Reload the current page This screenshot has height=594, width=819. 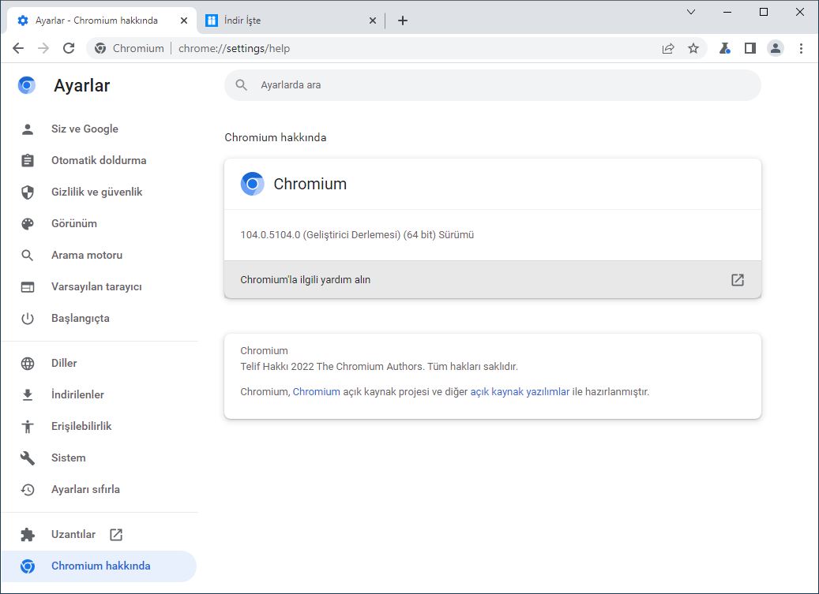click(x=69, y=48)
